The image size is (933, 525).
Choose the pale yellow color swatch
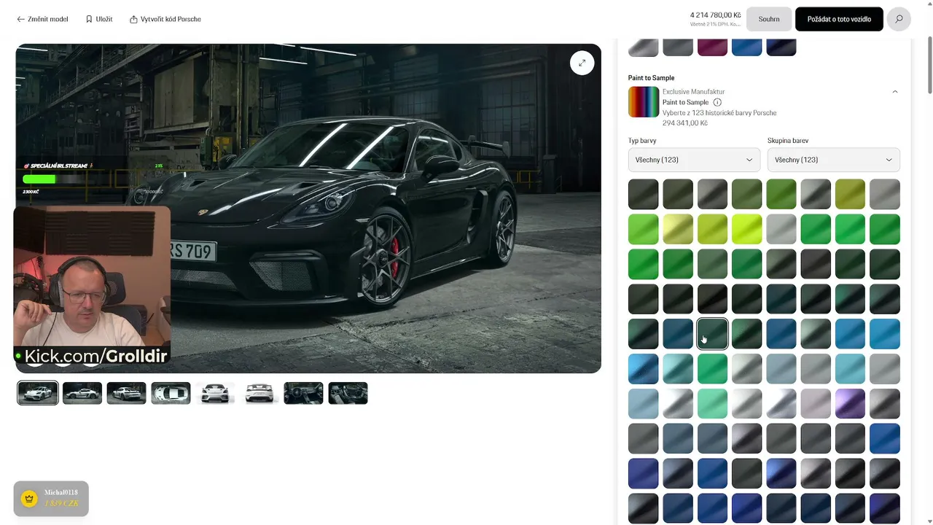678,229
